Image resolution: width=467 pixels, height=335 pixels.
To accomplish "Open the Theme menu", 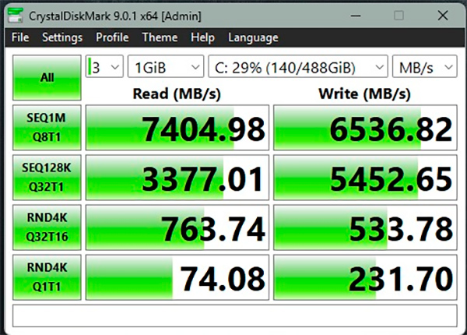I will pyautogui.click(x=160, y=37).
